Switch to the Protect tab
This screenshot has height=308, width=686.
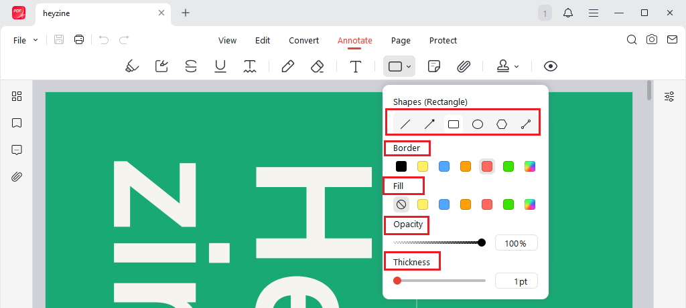[x=443, y=41]
